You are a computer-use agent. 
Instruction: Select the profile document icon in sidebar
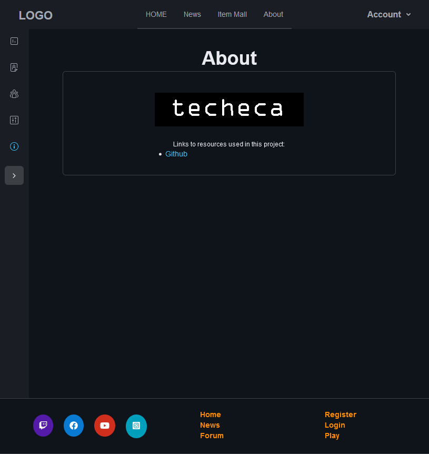pyautogui.click(x=14, y=67)
